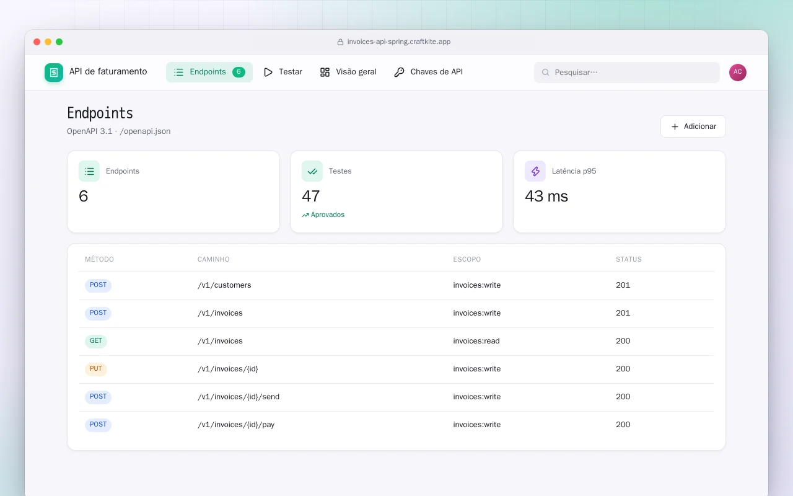Click the 201 status of /v1/customers
This screenshot has height=496, width=793.
(623, 285)
